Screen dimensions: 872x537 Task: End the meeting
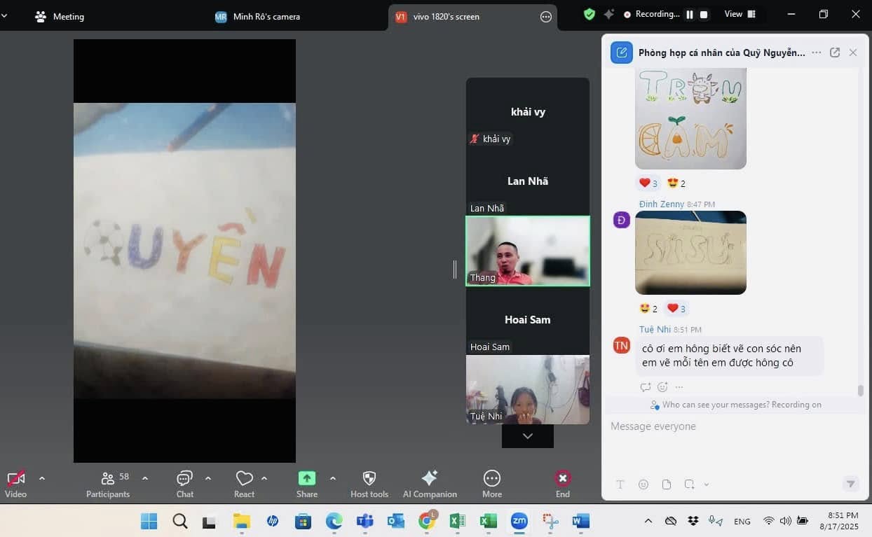(x=562, y=479)
